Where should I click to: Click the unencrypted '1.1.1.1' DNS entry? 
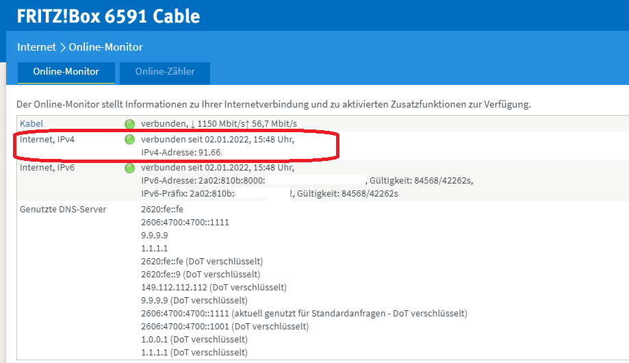(x=155, y=248)
